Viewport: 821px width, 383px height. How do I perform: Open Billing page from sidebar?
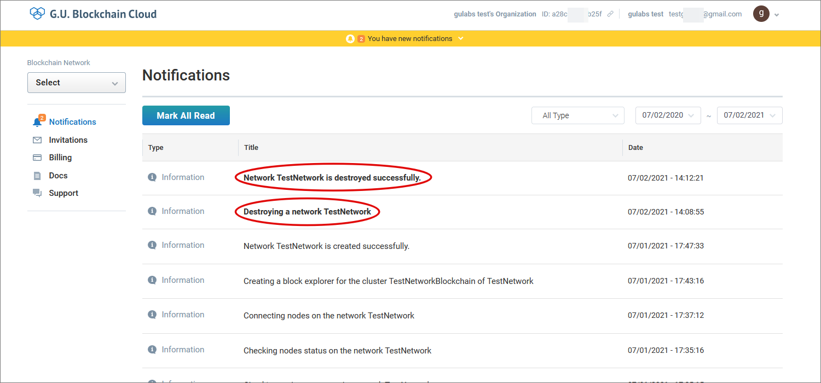pos(60,158)
